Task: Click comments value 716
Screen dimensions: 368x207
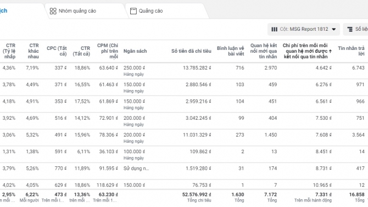Action: pyautogui.click(x=240, y=68)
